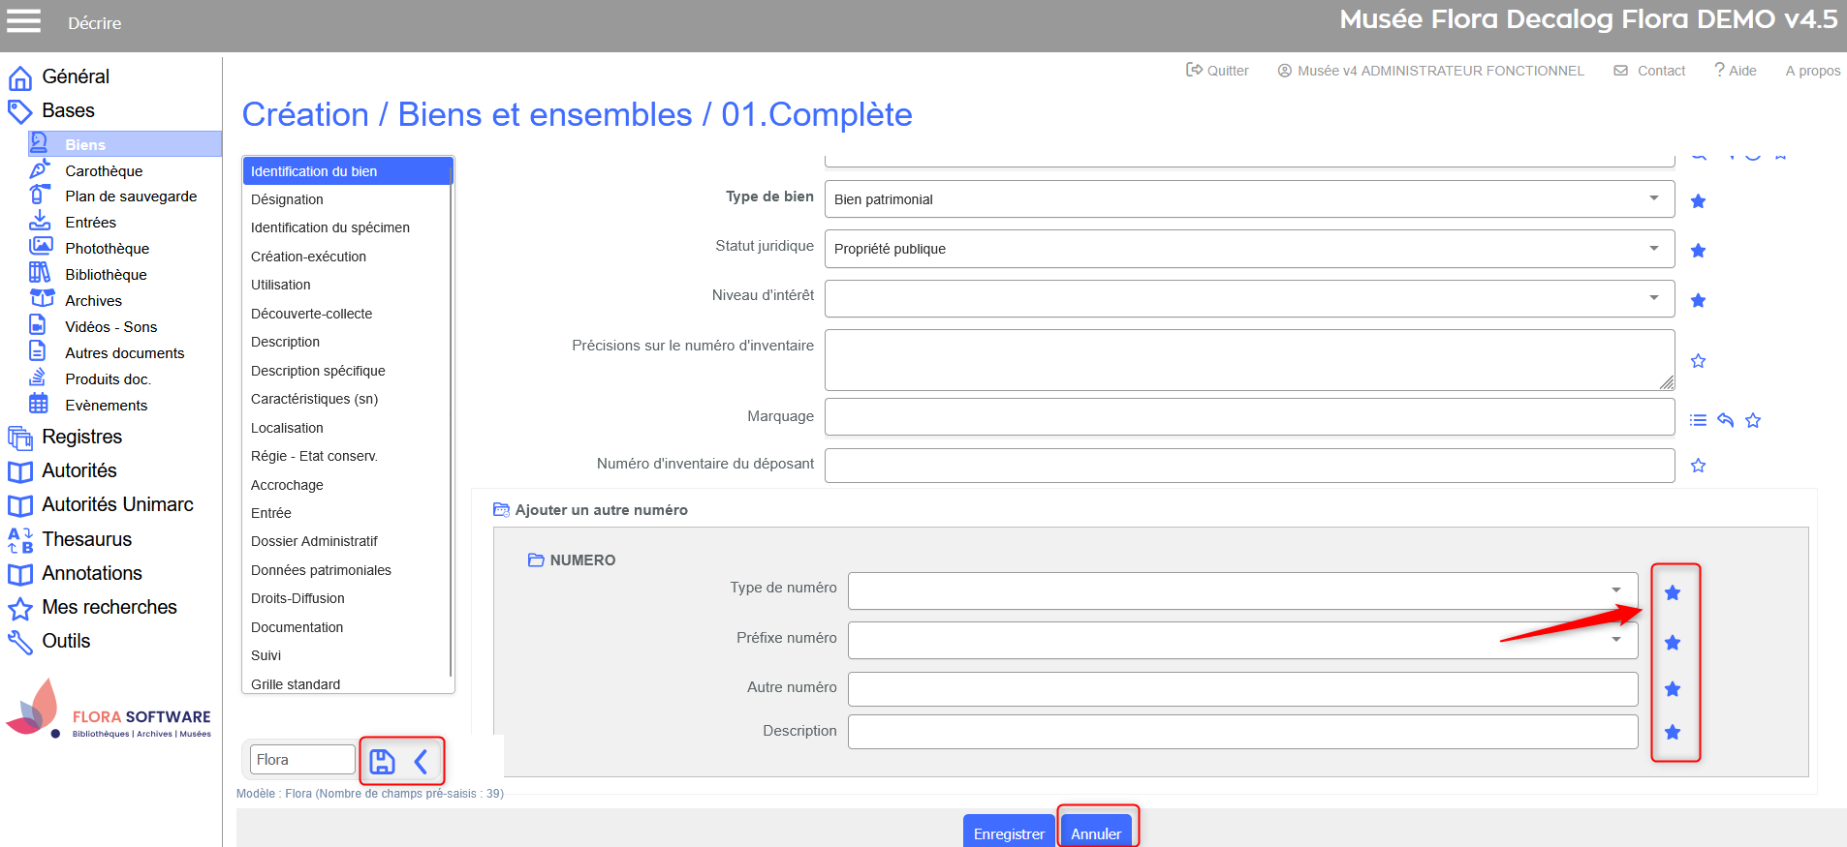Image resolution: width=1847 pixels, height=847 pixels.
Task: Open the Statut juridique dropdown
Action: tap(1250, 249)
